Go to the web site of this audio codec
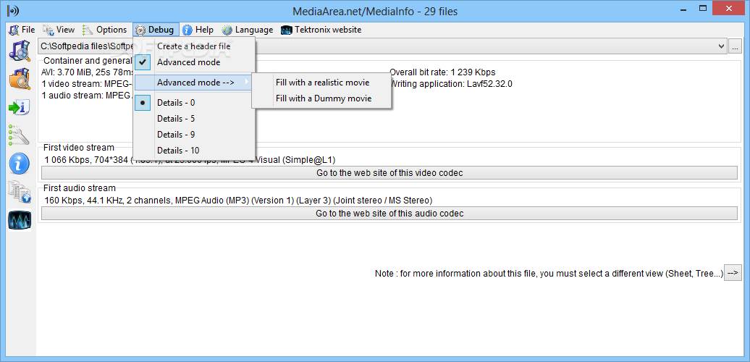This screenshot has height=362, width=750. click(389, 214)
